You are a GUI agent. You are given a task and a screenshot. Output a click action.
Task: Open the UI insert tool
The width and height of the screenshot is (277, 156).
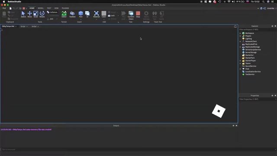tap(87, 14)
